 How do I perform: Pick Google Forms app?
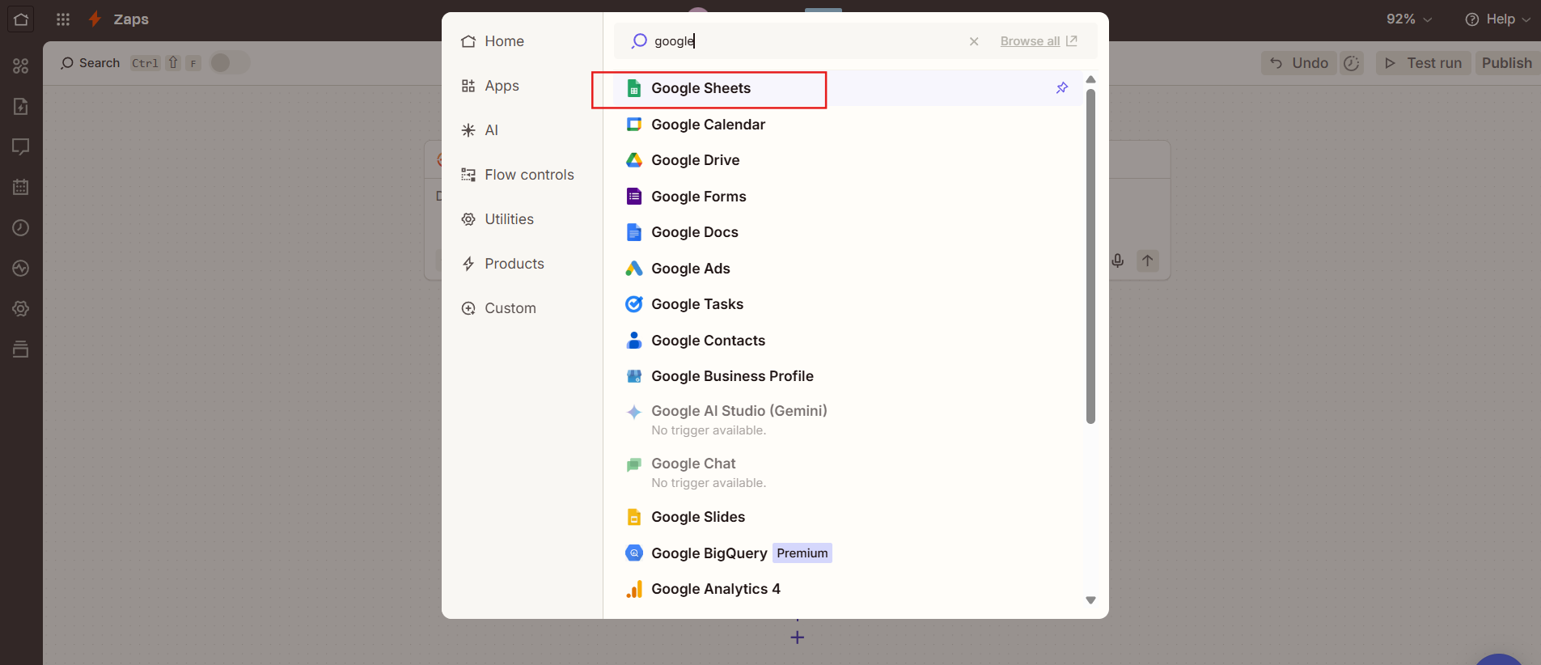point(847,197)
